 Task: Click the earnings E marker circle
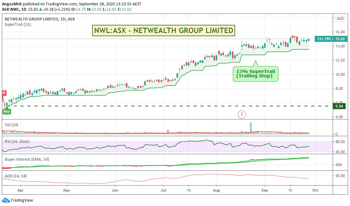pyautogui.click(x=242, y=114)
